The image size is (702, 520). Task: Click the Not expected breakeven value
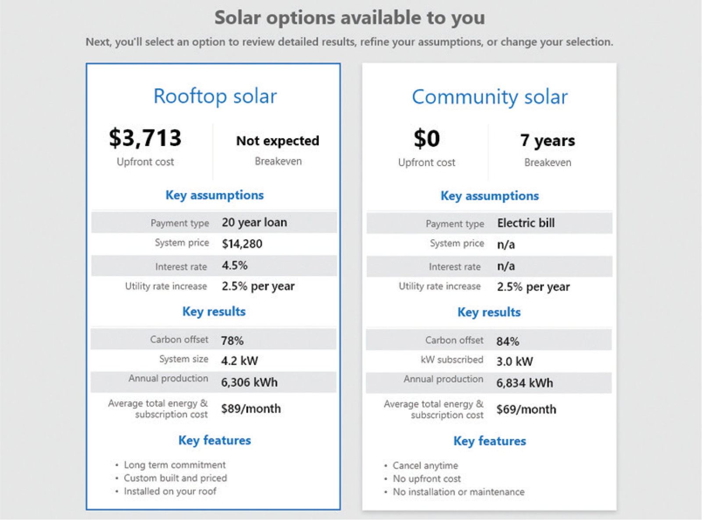278,141
